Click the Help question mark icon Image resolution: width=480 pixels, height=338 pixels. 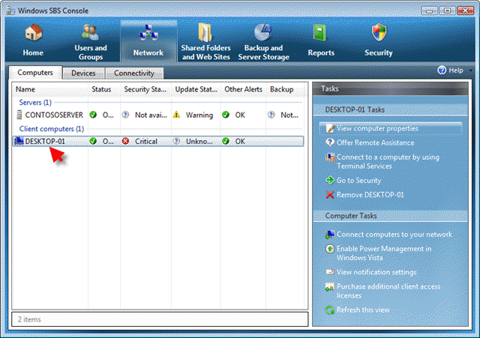coord(442,70)
